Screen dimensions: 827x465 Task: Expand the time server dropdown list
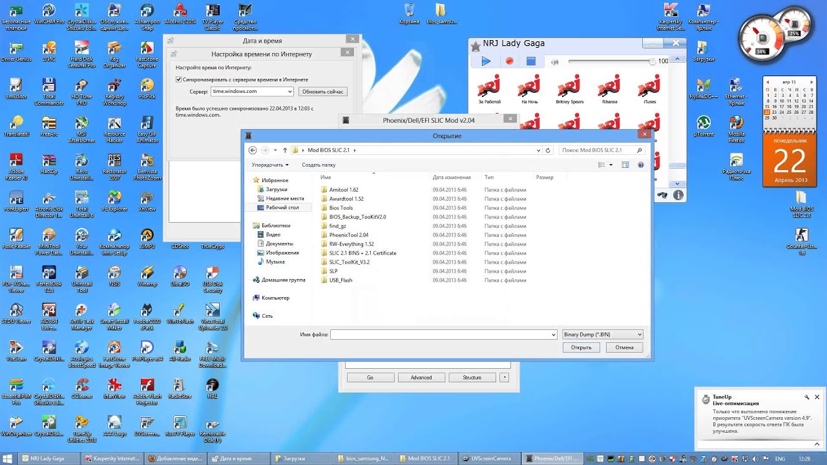(289, 92)
